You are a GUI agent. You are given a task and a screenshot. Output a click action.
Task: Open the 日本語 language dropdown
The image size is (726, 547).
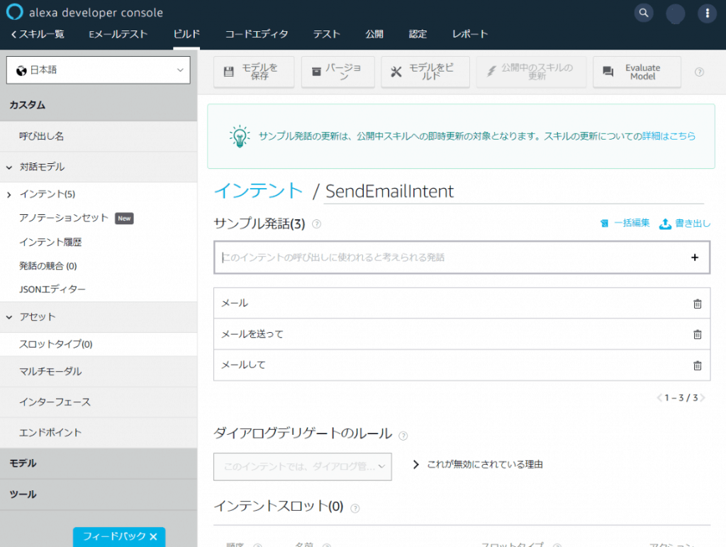98,70
